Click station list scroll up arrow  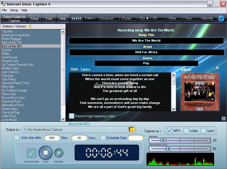pyautogui.click(x=63, y=32)
